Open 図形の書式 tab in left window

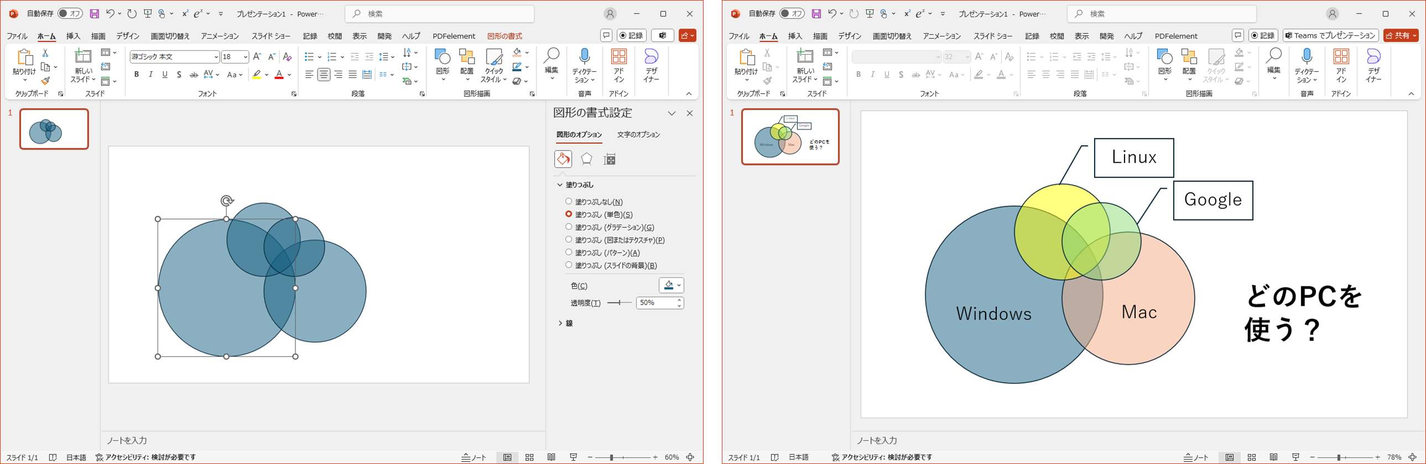[x=504, y=36]
